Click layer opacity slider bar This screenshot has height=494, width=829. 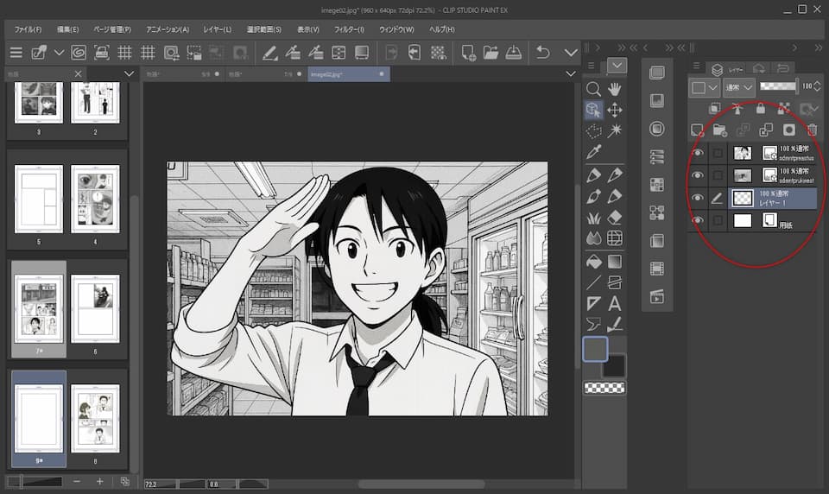pos(778,86)
